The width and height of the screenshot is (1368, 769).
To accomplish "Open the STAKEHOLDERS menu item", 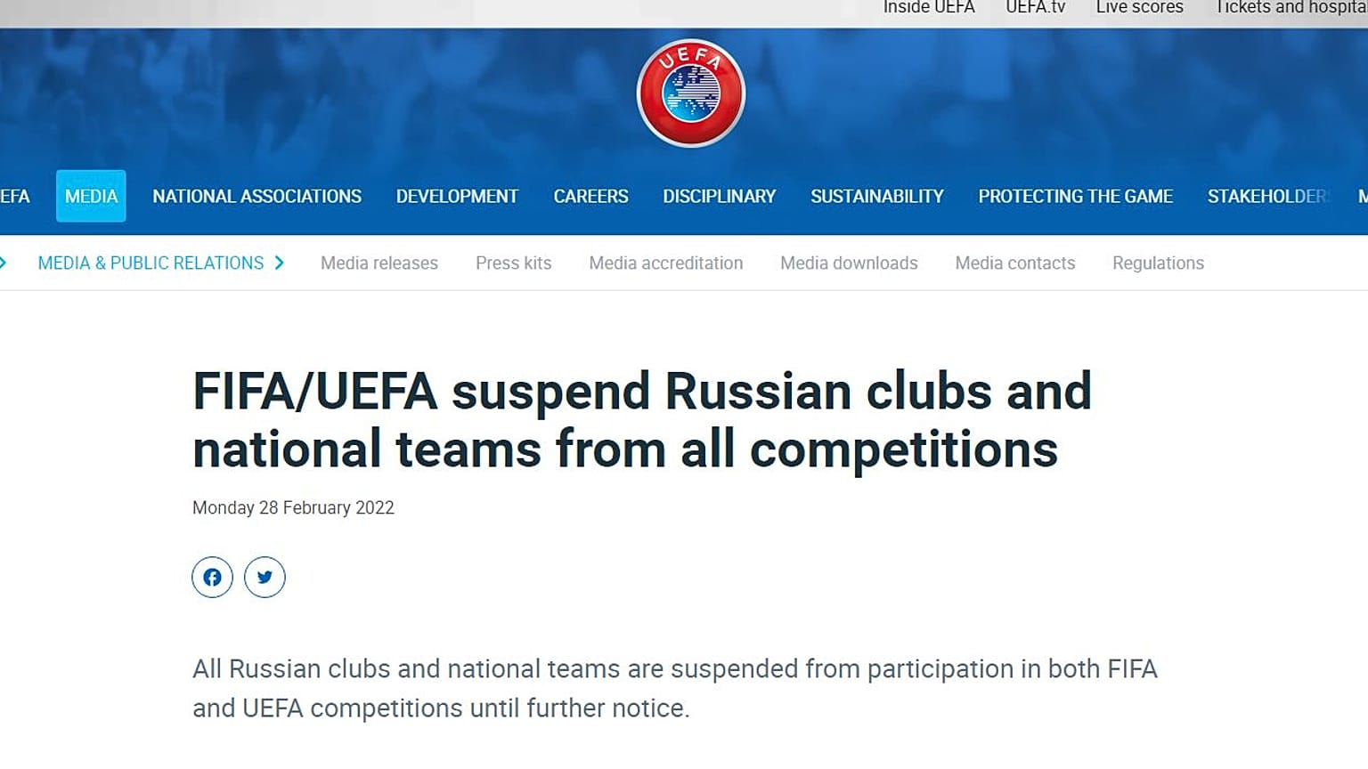I will coord(1269,196).
